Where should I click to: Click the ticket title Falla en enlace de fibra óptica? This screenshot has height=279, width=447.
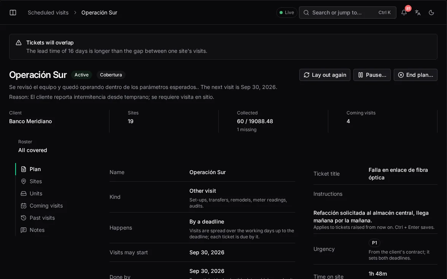(x=398, y=174)
